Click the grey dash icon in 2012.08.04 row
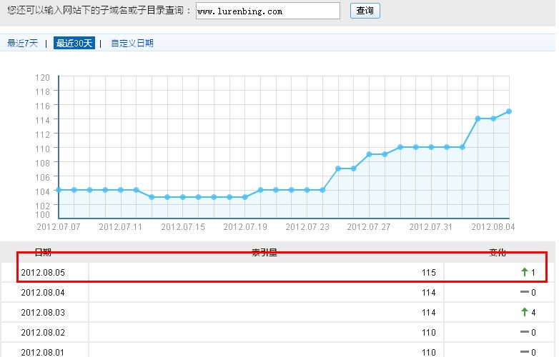Screen dimensions: 559x357 (525, 292)
